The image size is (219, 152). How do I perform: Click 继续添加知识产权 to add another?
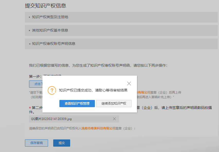pyautogui.click(x=114, y=104)
